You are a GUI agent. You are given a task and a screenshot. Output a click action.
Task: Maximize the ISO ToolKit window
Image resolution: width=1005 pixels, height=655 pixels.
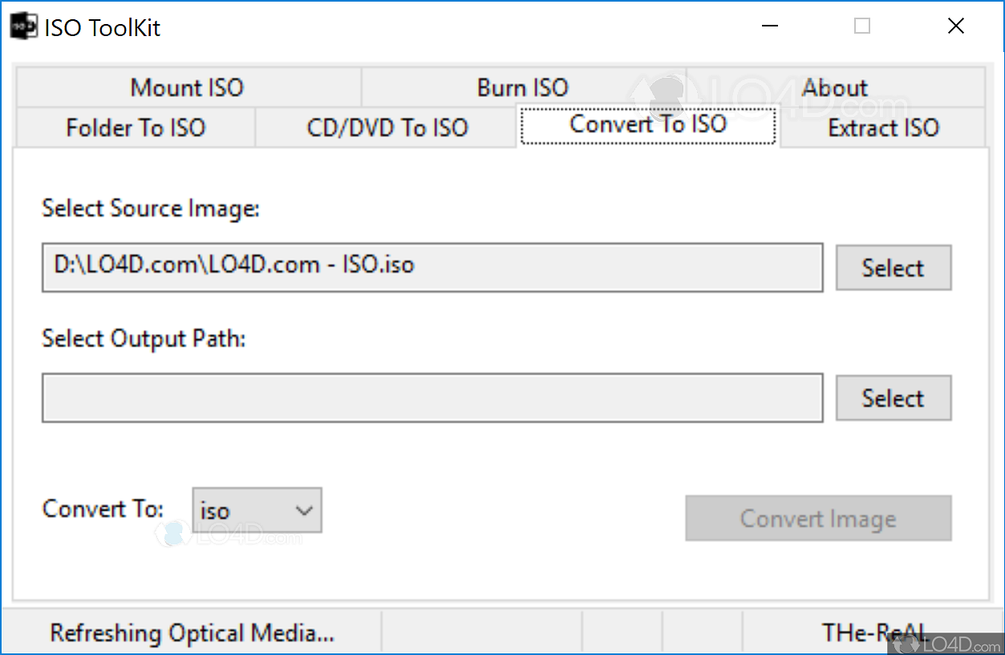862,26
